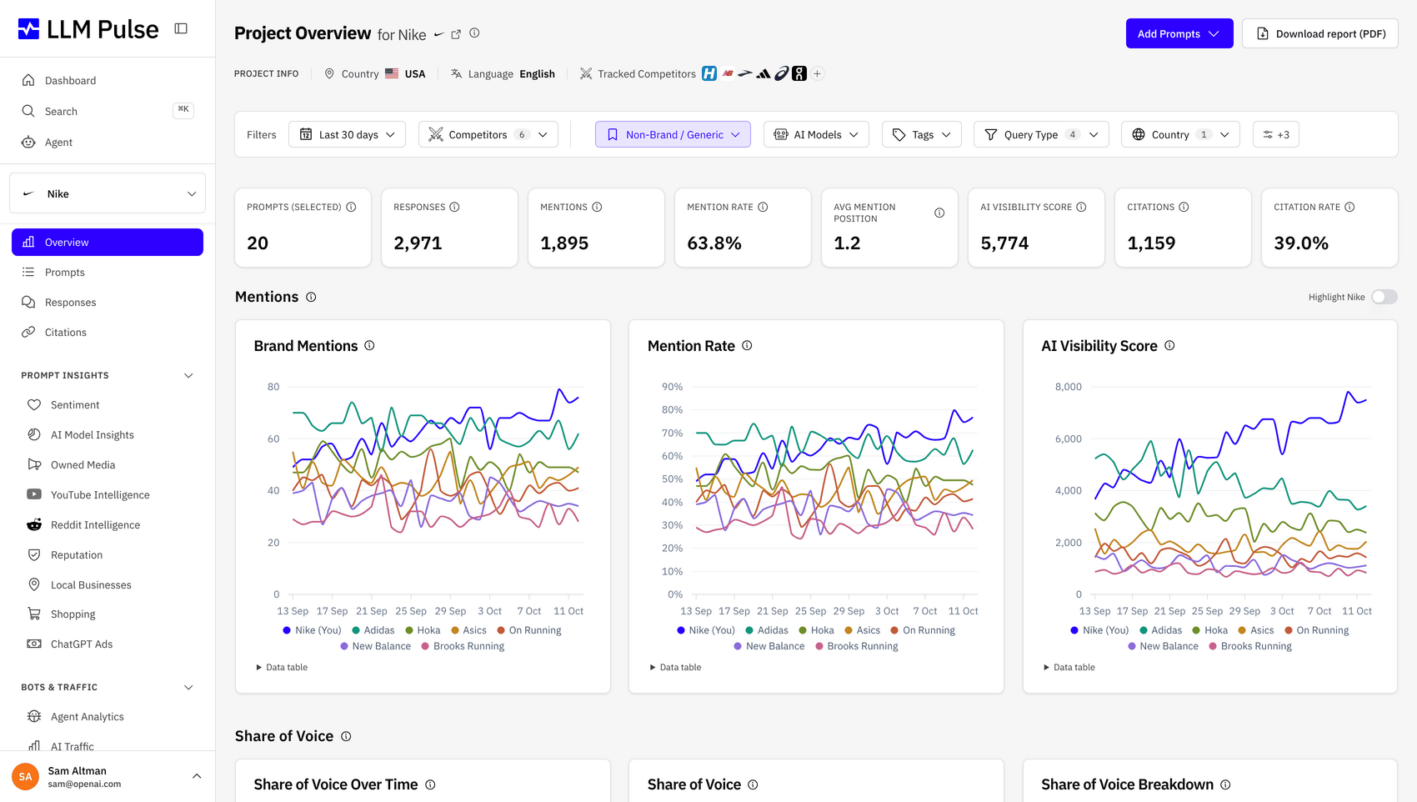Open Sam Altman account menu

[108, 776]
